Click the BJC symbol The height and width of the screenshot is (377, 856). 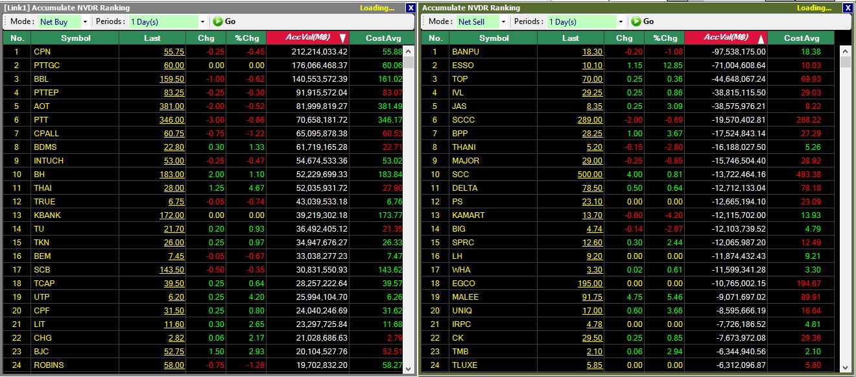tap(42, 351)
